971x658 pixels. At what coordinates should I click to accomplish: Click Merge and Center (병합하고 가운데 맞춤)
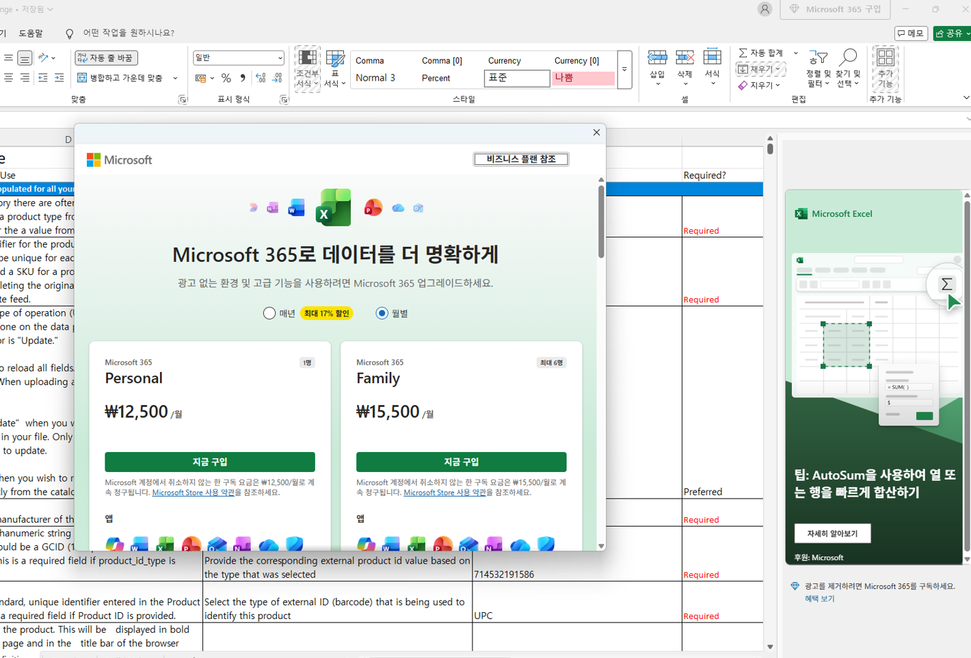click(x=120, y=78)
